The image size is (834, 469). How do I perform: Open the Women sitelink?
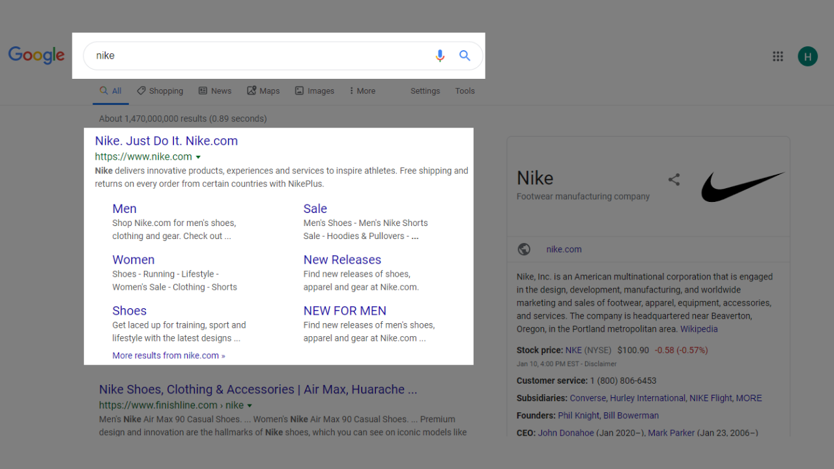pos(134,259)
